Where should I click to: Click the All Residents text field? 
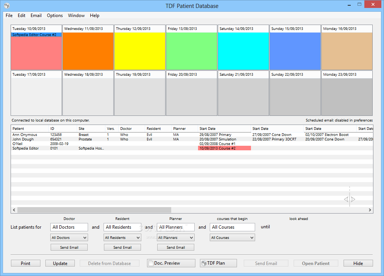pyautogui.click(x=122, y=227)
